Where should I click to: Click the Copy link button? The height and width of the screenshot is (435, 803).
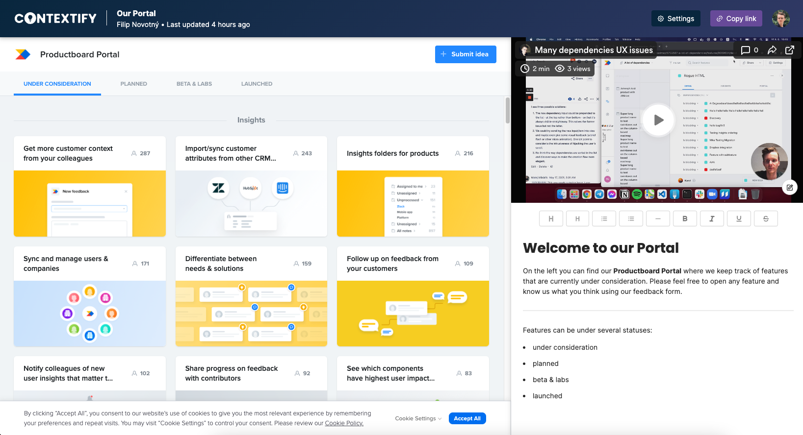pos(736,19)
